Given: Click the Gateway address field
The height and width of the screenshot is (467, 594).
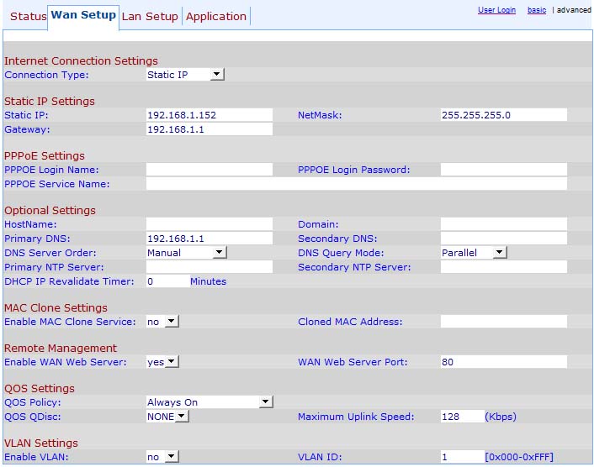Looking at the screenshot, I should (209, 129).
